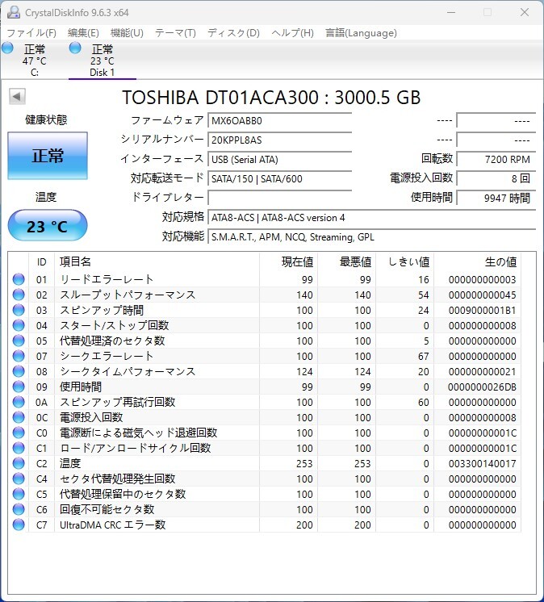This screenshot has height=602, width=544.
Task: Select the UltraDMA CRC エラー数 attribute name
Action: pos(112,525)
